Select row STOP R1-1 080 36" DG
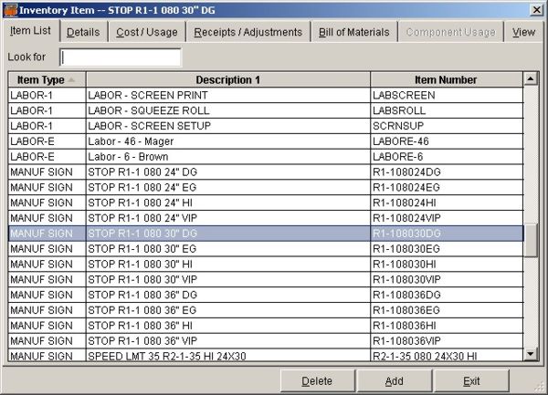Image resolution: width=548 pixels, height=395 pixels. (266, 295)
